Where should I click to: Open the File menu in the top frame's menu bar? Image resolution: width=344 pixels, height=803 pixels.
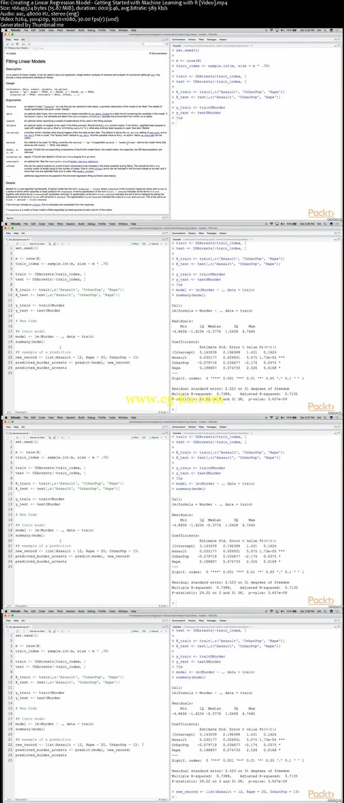pyautogui.click(x=26, y=30)
